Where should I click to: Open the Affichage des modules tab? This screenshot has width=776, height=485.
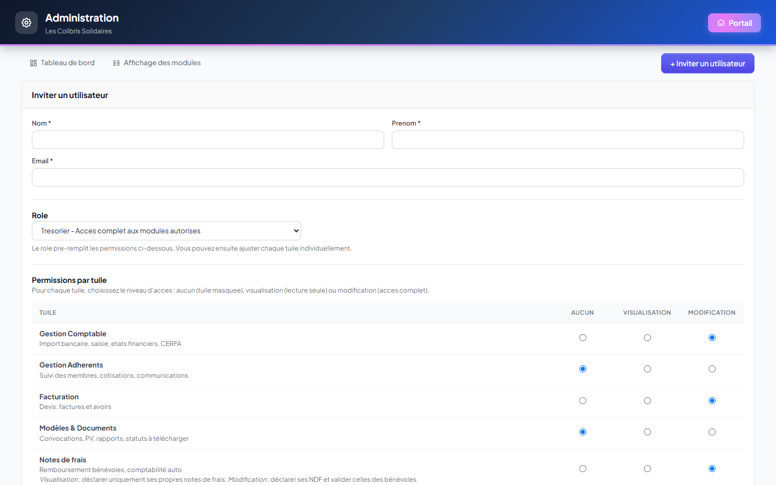(x=157, y=63)
